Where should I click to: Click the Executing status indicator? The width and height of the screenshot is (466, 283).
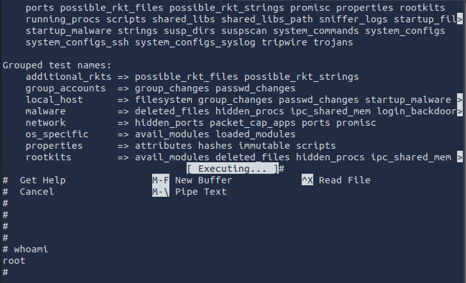click(235, 169)
